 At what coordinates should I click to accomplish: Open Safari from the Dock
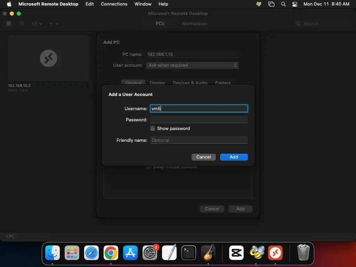[91, 253]
